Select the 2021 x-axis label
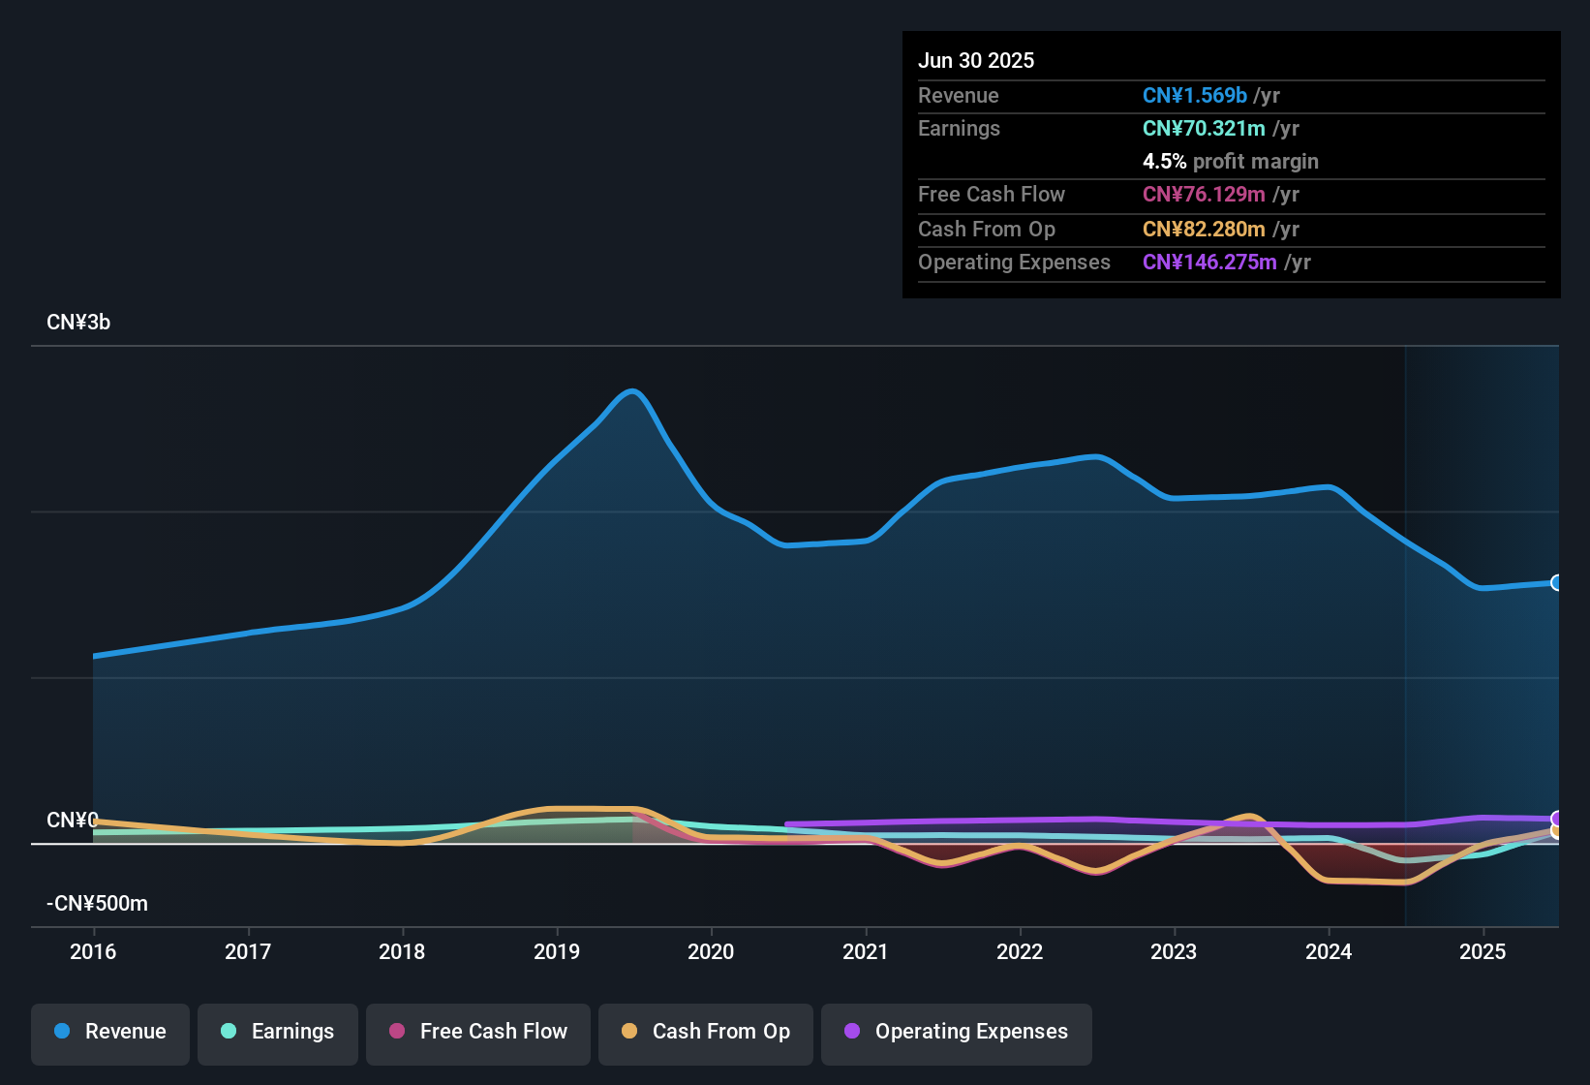This screenshot has height=1085, width=1590. pyautogui.click(x=866, y=951)
